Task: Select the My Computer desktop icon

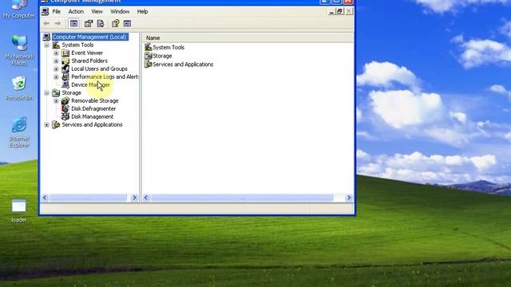Action: 19,9
